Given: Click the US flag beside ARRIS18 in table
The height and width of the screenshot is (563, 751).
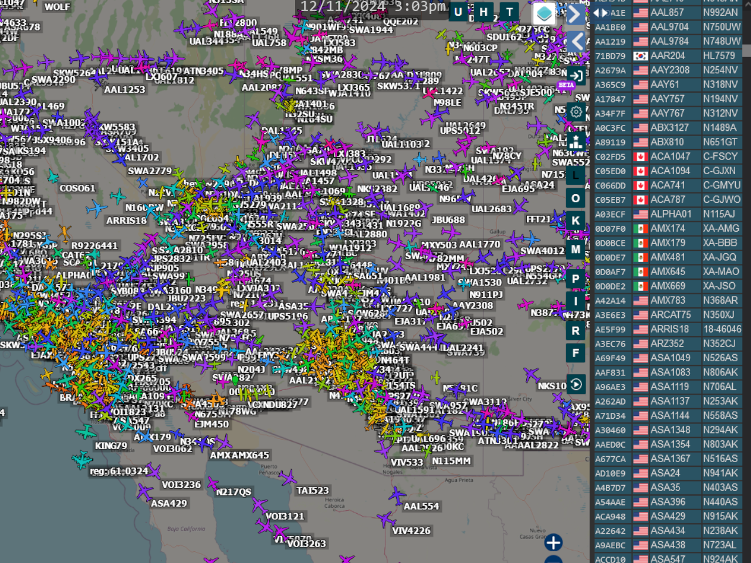Looking at the screenshot, I should [x=641, y=329].
